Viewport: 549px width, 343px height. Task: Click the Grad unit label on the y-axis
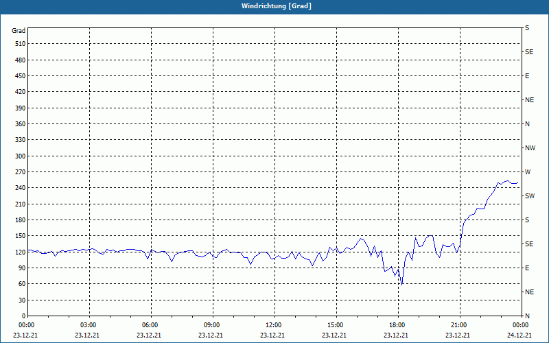coord(19,31)
